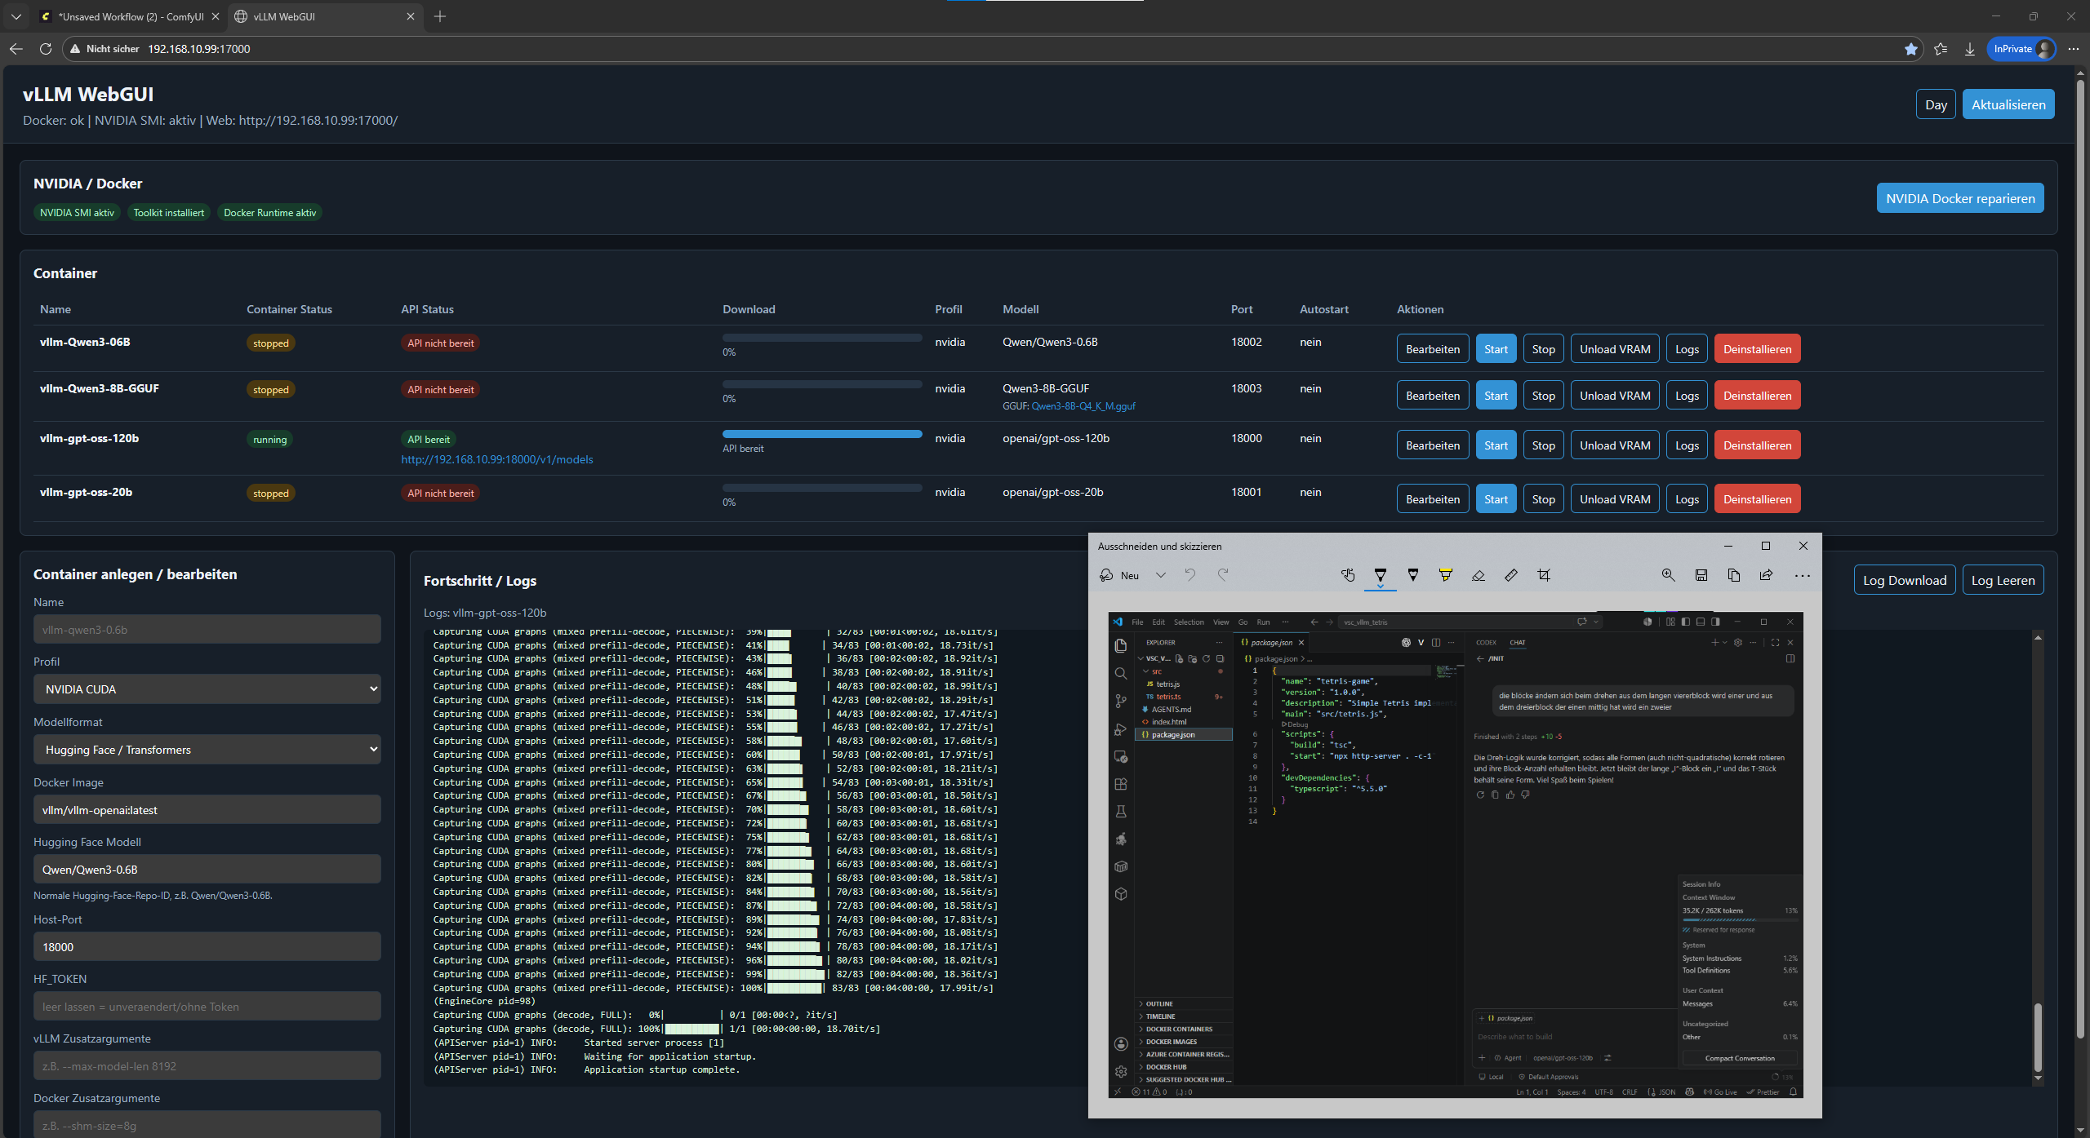This screenshot has height=1138, width=2090.
Task: Toggle the pencil tool in the snipping toolbar
Action: pos(1413,575)
